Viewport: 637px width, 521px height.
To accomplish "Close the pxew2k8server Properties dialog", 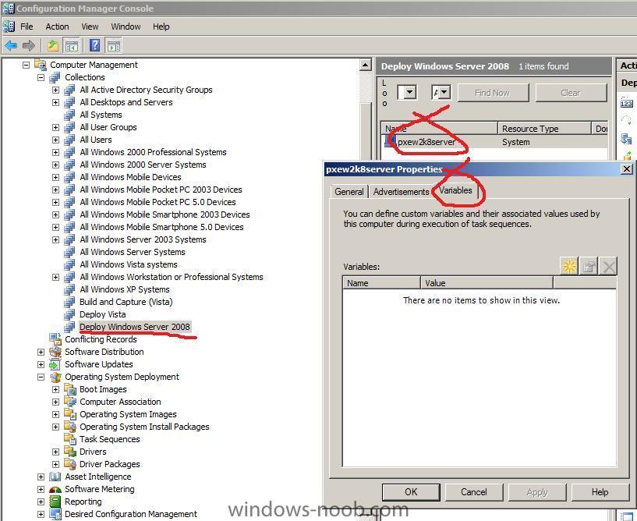I will point(627,168).
